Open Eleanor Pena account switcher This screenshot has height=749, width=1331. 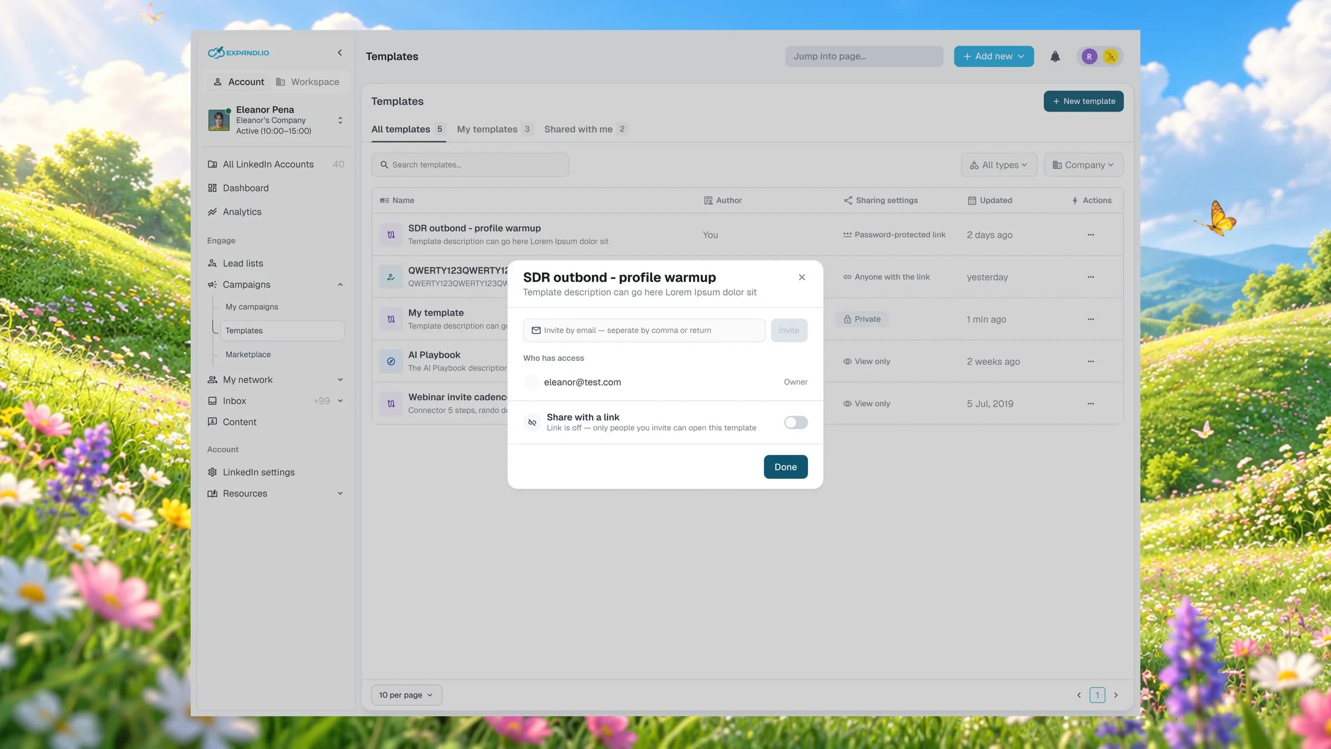coord(276,120)
